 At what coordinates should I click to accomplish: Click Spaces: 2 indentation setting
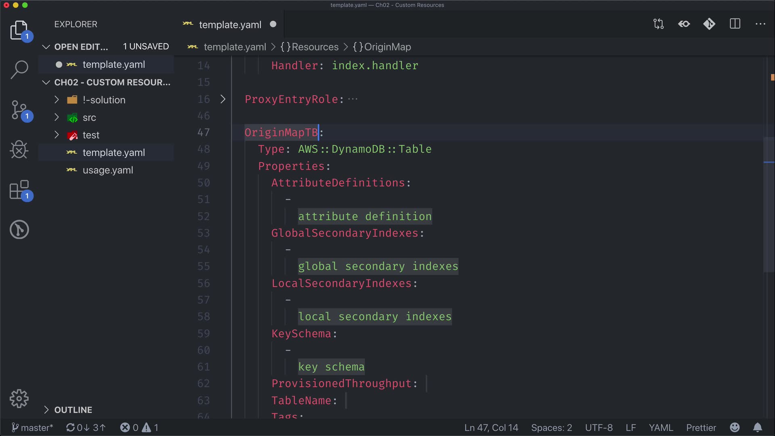(551, 428)
